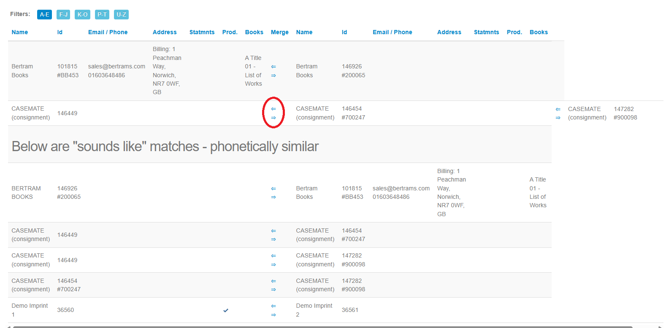Viewport: 666px width, 328px height.
Task: Click merge-right arrow in Demo Imprint 1 row
Action: click(x=273, y=315)
